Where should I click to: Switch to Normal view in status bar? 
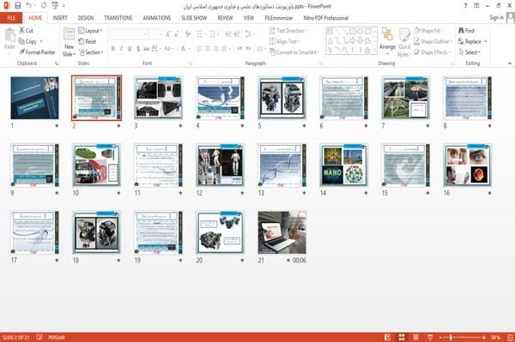point(388,337)
